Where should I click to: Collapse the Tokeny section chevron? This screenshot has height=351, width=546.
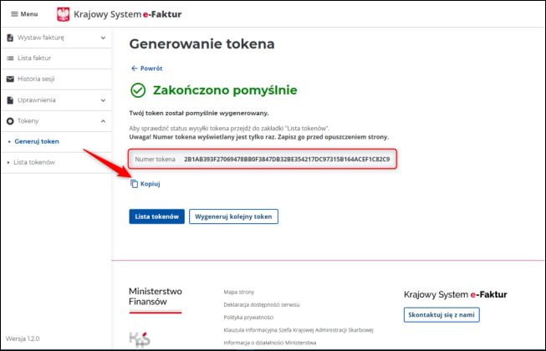click(x=103, y=121)
